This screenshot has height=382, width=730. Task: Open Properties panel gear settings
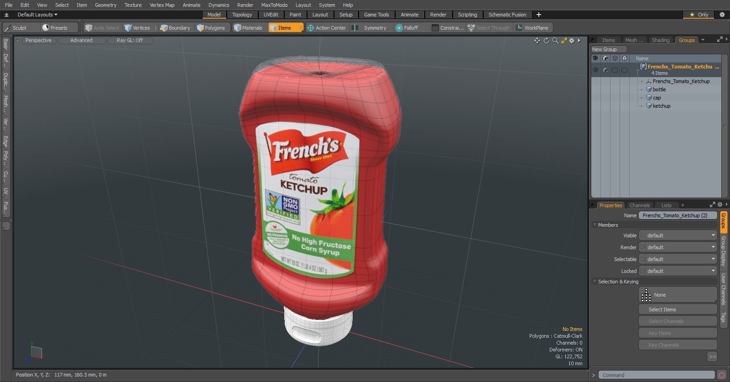(720, 205)
